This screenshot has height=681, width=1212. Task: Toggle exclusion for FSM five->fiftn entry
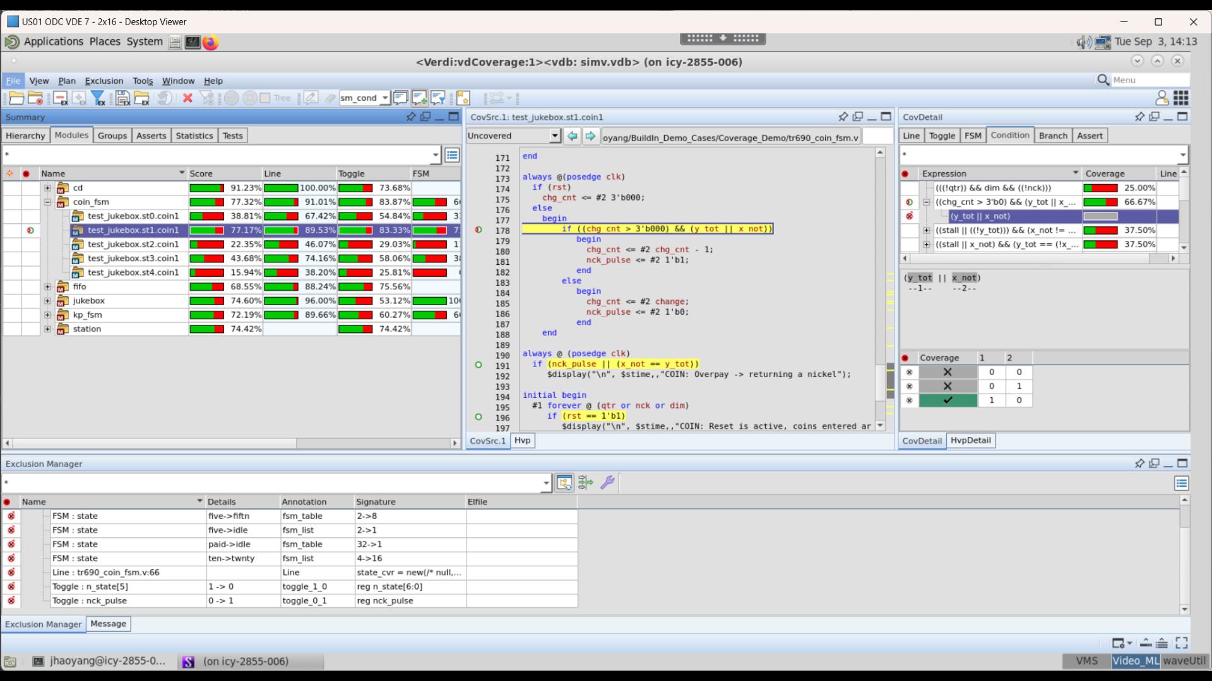11,516
